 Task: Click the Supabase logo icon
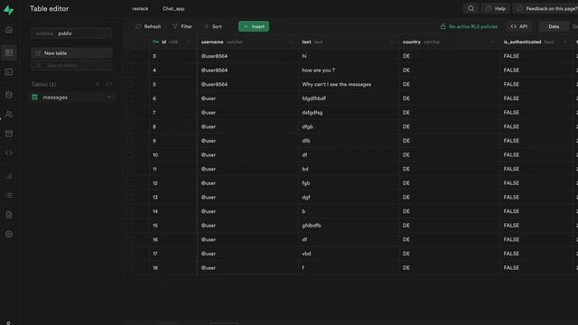tap(8, 10)
